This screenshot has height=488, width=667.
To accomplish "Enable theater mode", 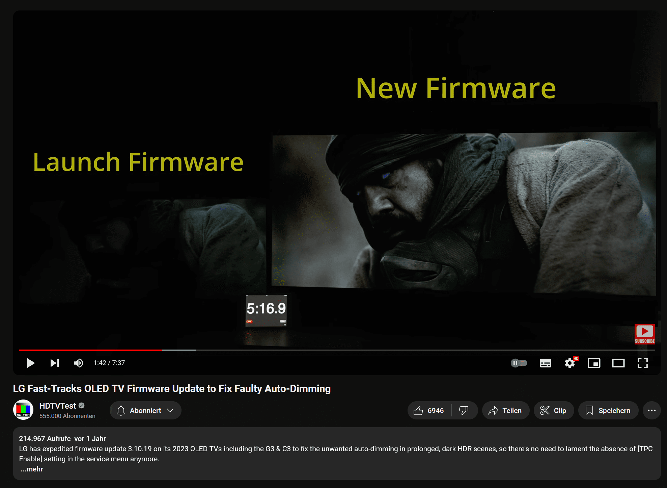I will pos(618,363).
